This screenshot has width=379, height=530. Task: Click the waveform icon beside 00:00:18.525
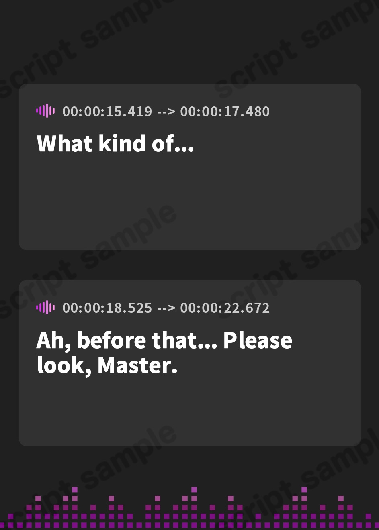[45, 308]
